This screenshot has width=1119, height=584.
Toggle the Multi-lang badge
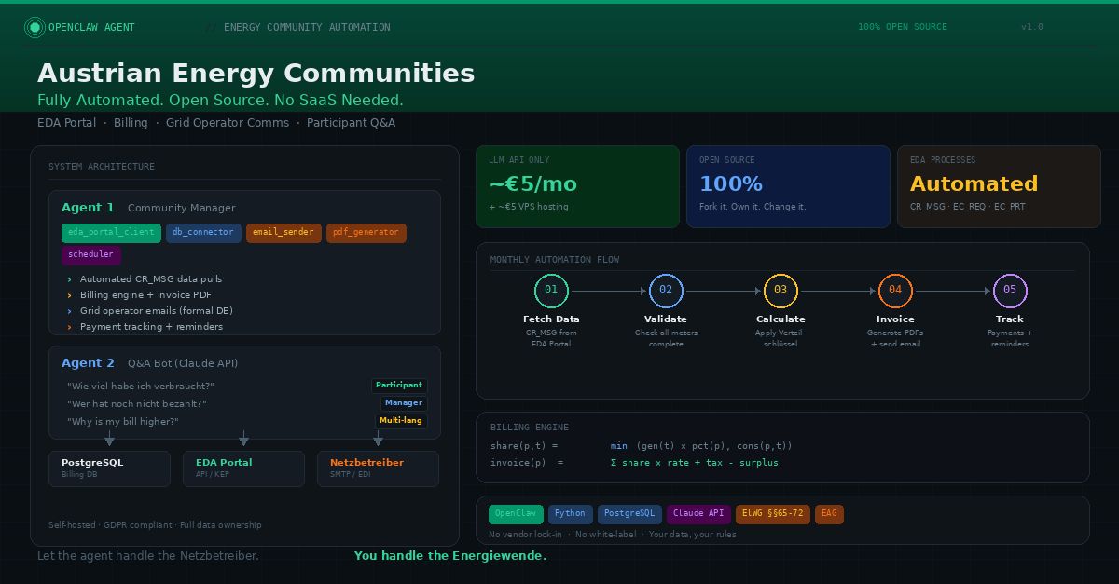click(401, 420)
